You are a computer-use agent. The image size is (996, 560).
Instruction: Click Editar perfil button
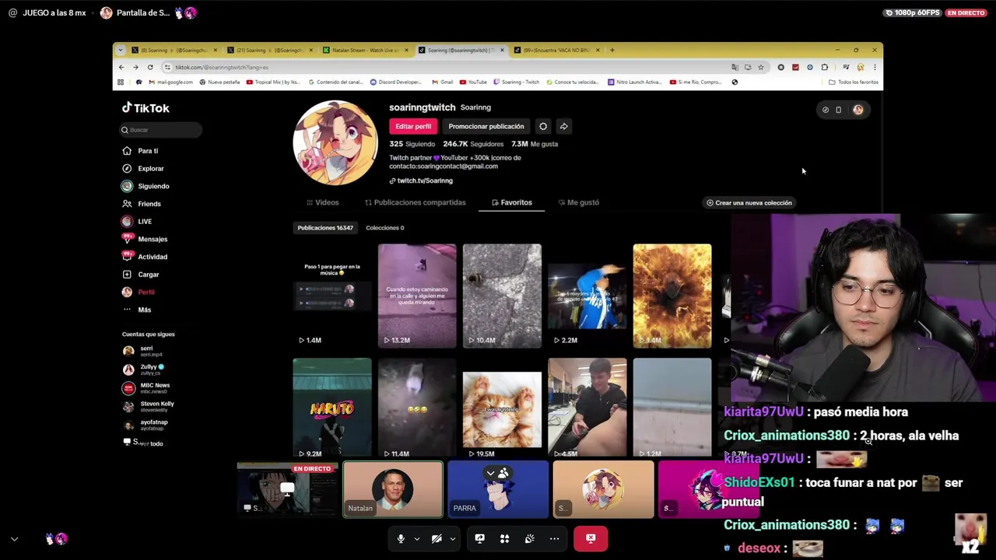[x=413, y=126]
